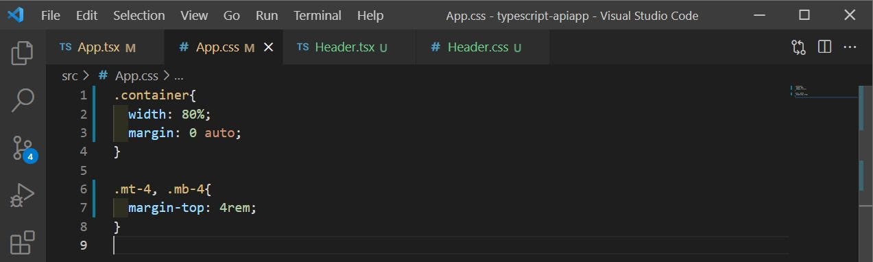The height and width of the screenshot is (262, 873).
Task: Click the 80% value
Action: tap(193, 114)
